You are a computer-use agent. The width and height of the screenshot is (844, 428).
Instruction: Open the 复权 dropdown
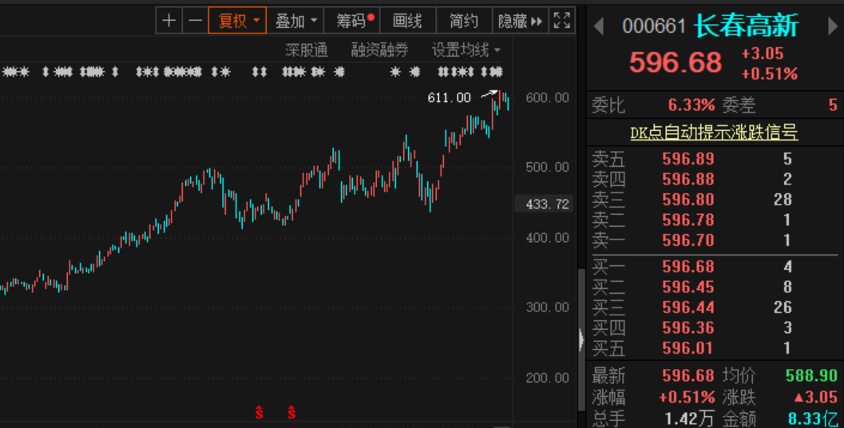(237, 21)
